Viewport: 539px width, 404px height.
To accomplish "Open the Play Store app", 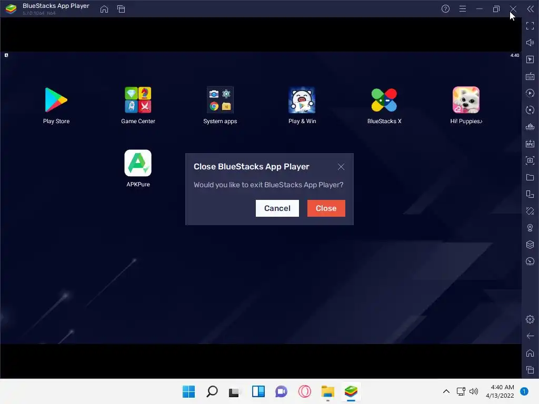I will tap(56, 100).
